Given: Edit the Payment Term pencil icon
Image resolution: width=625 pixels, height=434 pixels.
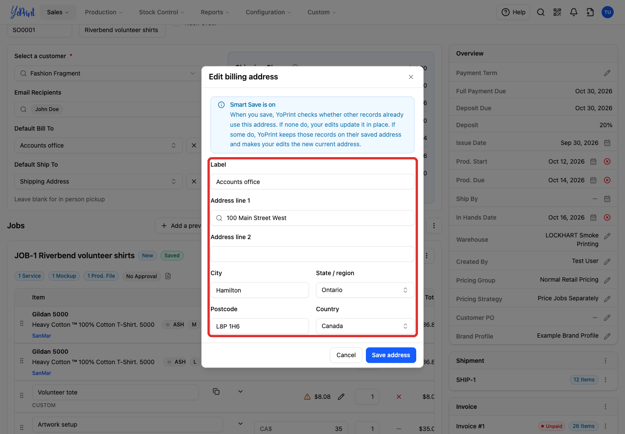Looking at the screenshot, I should pos(607,73).
